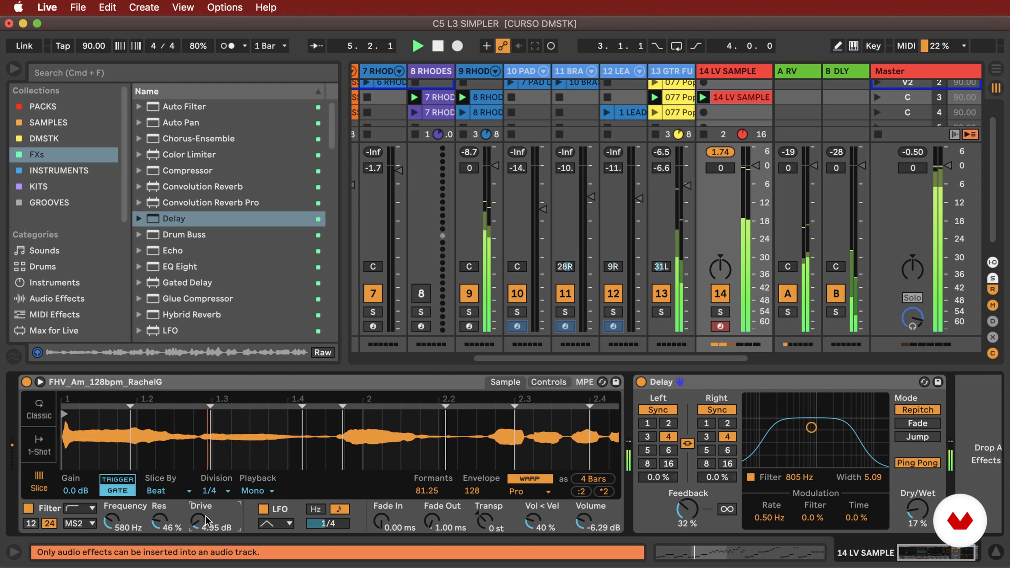
Task: Save Delay preset with disk icon
Action: coord(938,382)
